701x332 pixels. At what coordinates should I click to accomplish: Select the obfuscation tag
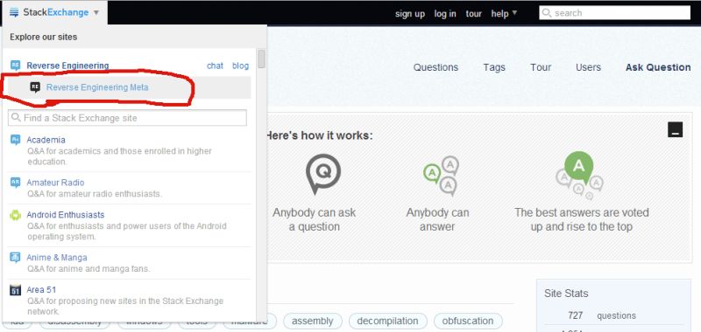click(x=468, y=321)
